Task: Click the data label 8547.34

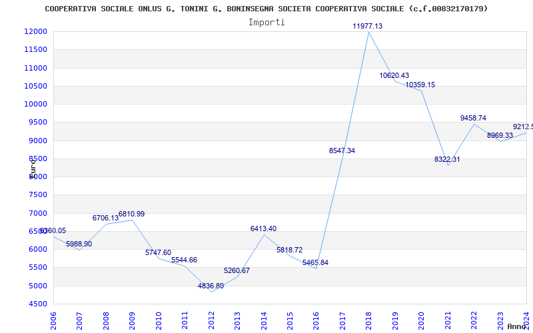Action: [342, 151]
